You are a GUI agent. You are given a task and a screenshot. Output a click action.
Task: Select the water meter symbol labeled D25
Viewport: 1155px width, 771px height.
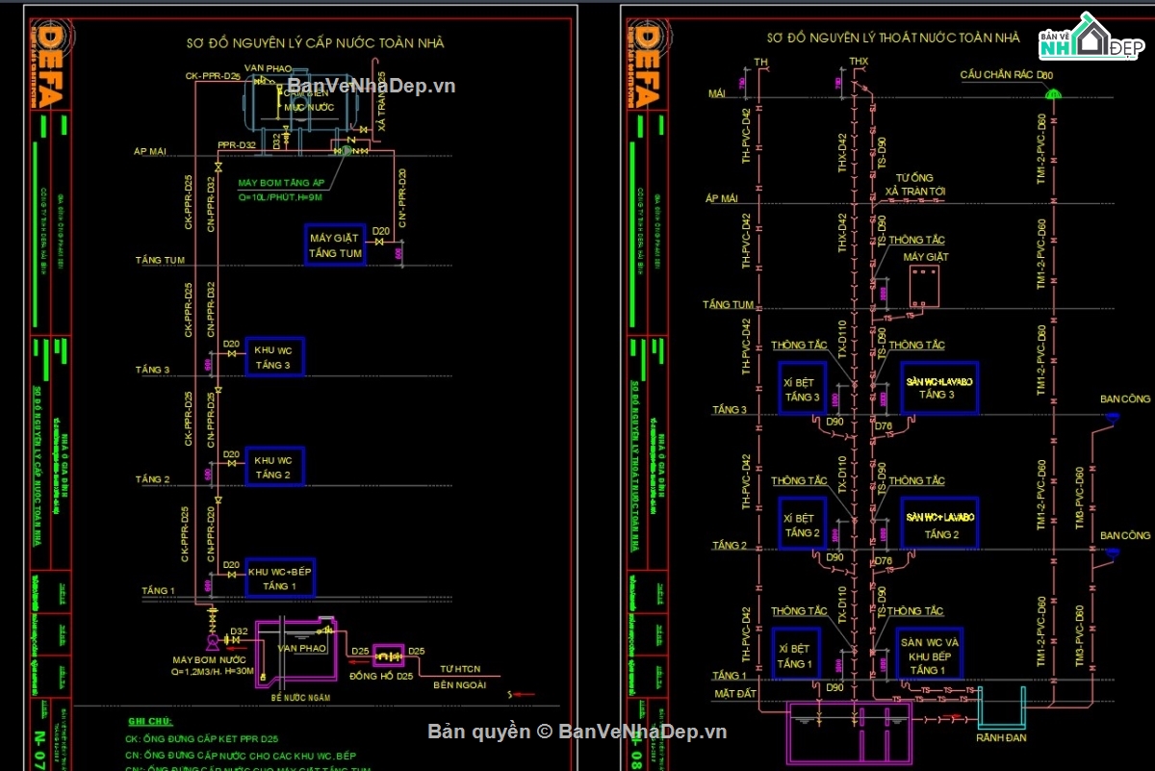389,655
